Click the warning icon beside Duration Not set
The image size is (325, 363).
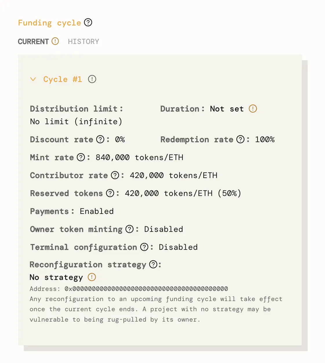pyautogui.click(x=253, y=109)
